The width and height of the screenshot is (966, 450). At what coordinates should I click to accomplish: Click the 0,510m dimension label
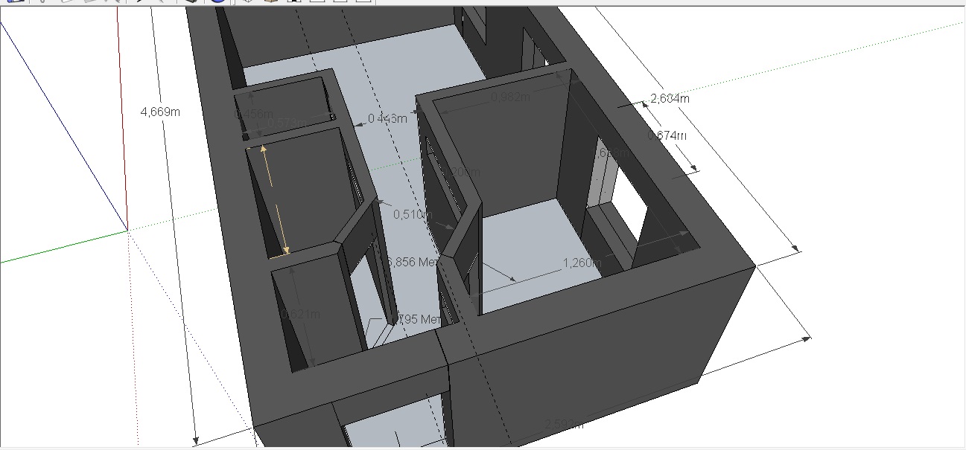413,215
